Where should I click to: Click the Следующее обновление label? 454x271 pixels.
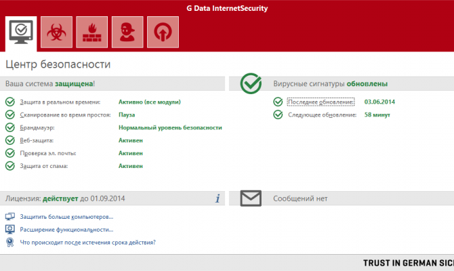[322, 115]
